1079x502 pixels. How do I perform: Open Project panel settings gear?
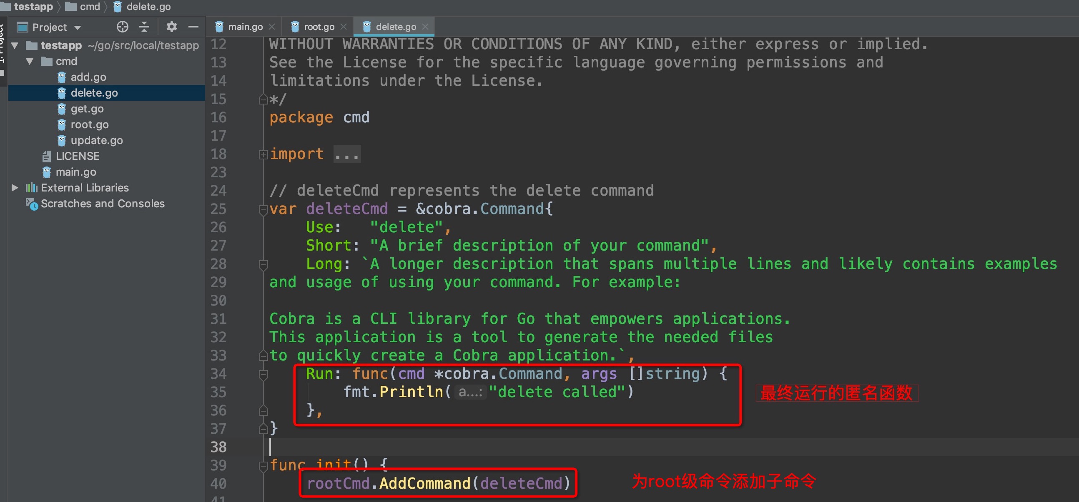pyautogui.click(x=171, y=27)
